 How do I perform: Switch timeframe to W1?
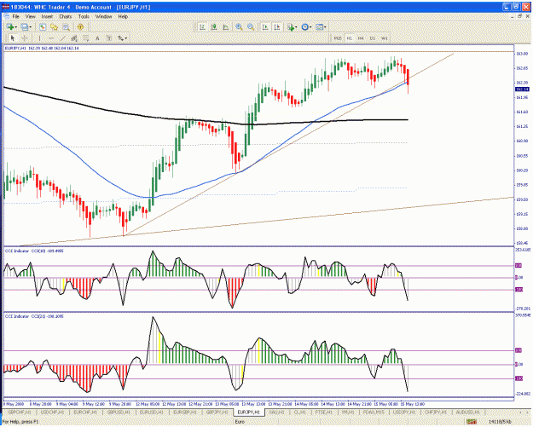[x=385, y=38]
